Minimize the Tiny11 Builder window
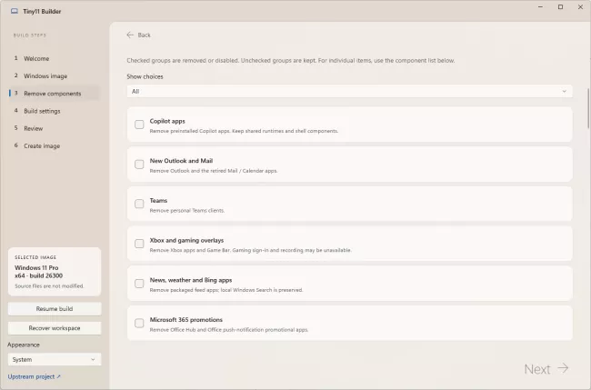This screenshot has height=390, width=591. [x=540, y=6]
